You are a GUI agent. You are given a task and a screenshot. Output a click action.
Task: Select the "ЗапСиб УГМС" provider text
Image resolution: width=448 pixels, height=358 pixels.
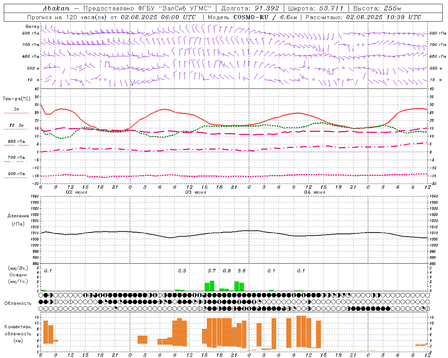pos(185,8)
